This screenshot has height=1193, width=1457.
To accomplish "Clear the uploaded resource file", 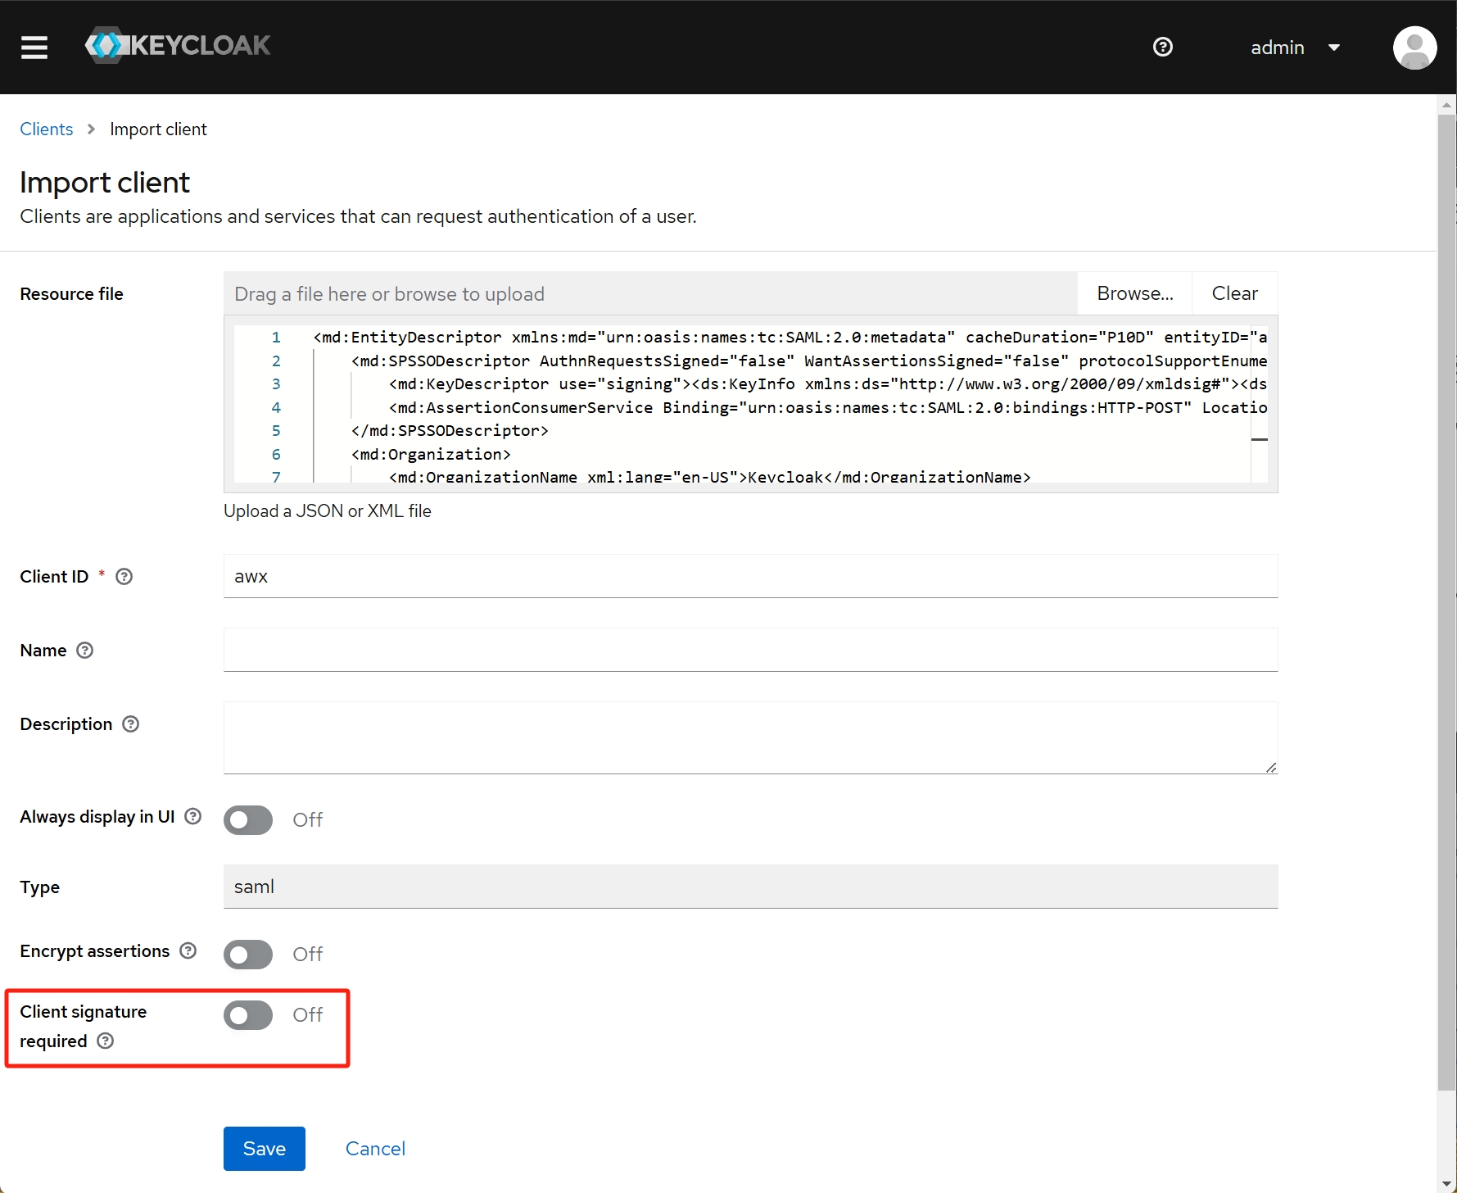I will [1234, 293].
